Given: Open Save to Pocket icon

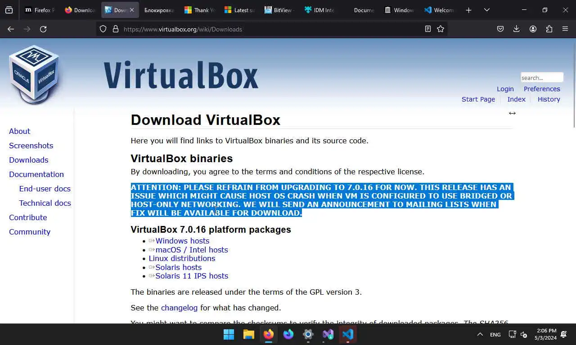Looking at the screenshot, I should click(500, 29).
